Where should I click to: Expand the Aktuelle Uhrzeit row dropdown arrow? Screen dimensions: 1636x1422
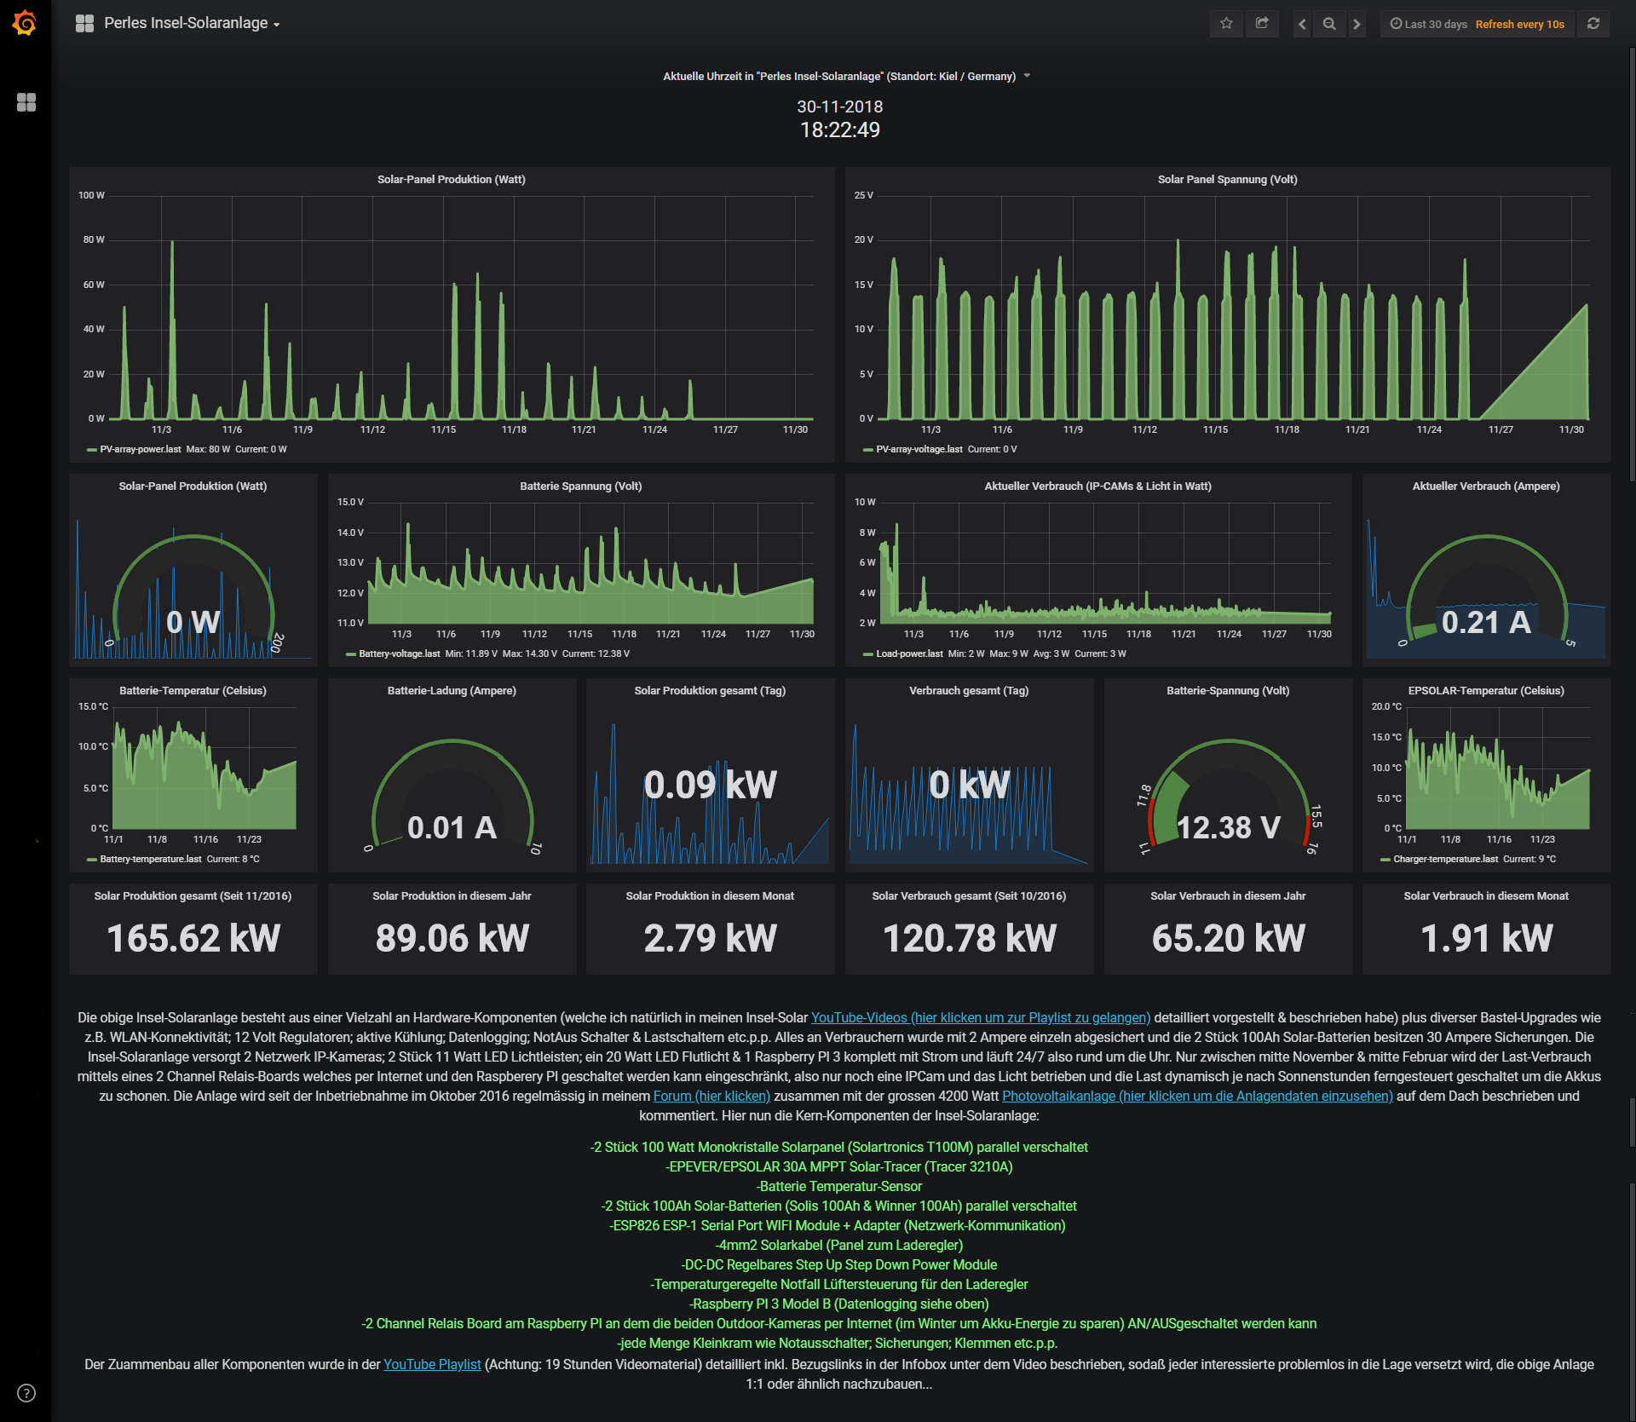(1027, 76)
